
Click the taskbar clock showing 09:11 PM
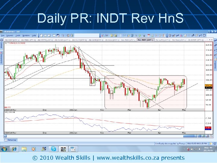[209, 149]
